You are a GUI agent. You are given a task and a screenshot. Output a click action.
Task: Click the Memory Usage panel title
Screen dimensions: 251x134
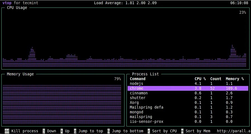(x=20, y=74)
